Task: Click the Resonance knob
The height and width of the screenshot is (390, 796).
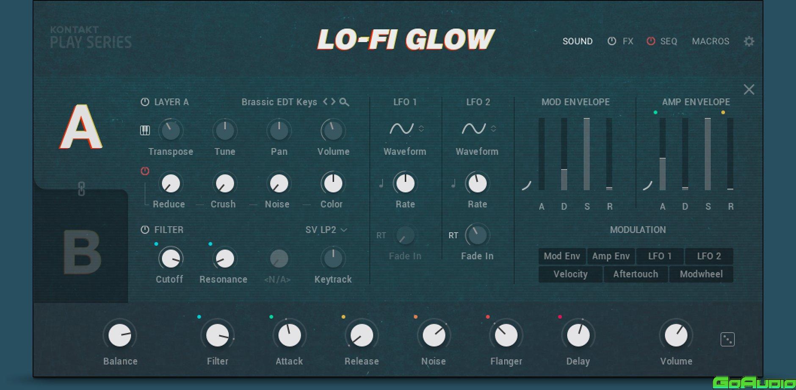Action: [x=225, y=258]
